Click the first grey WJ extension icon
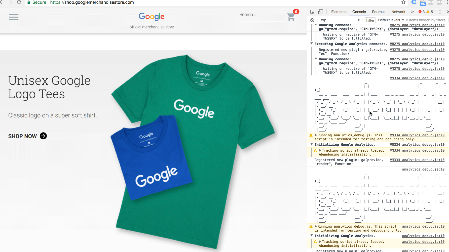This screenshot has height=252, width=449. 431,2
